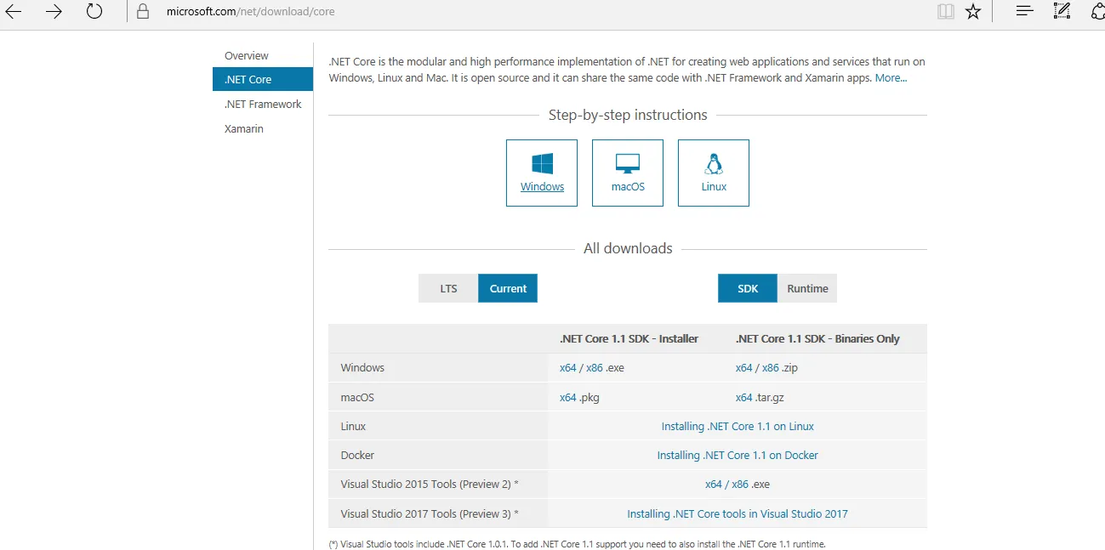Open Windows step-by-step instructions link
This screenshot has height=550, width=1105.
coord(542,186)
